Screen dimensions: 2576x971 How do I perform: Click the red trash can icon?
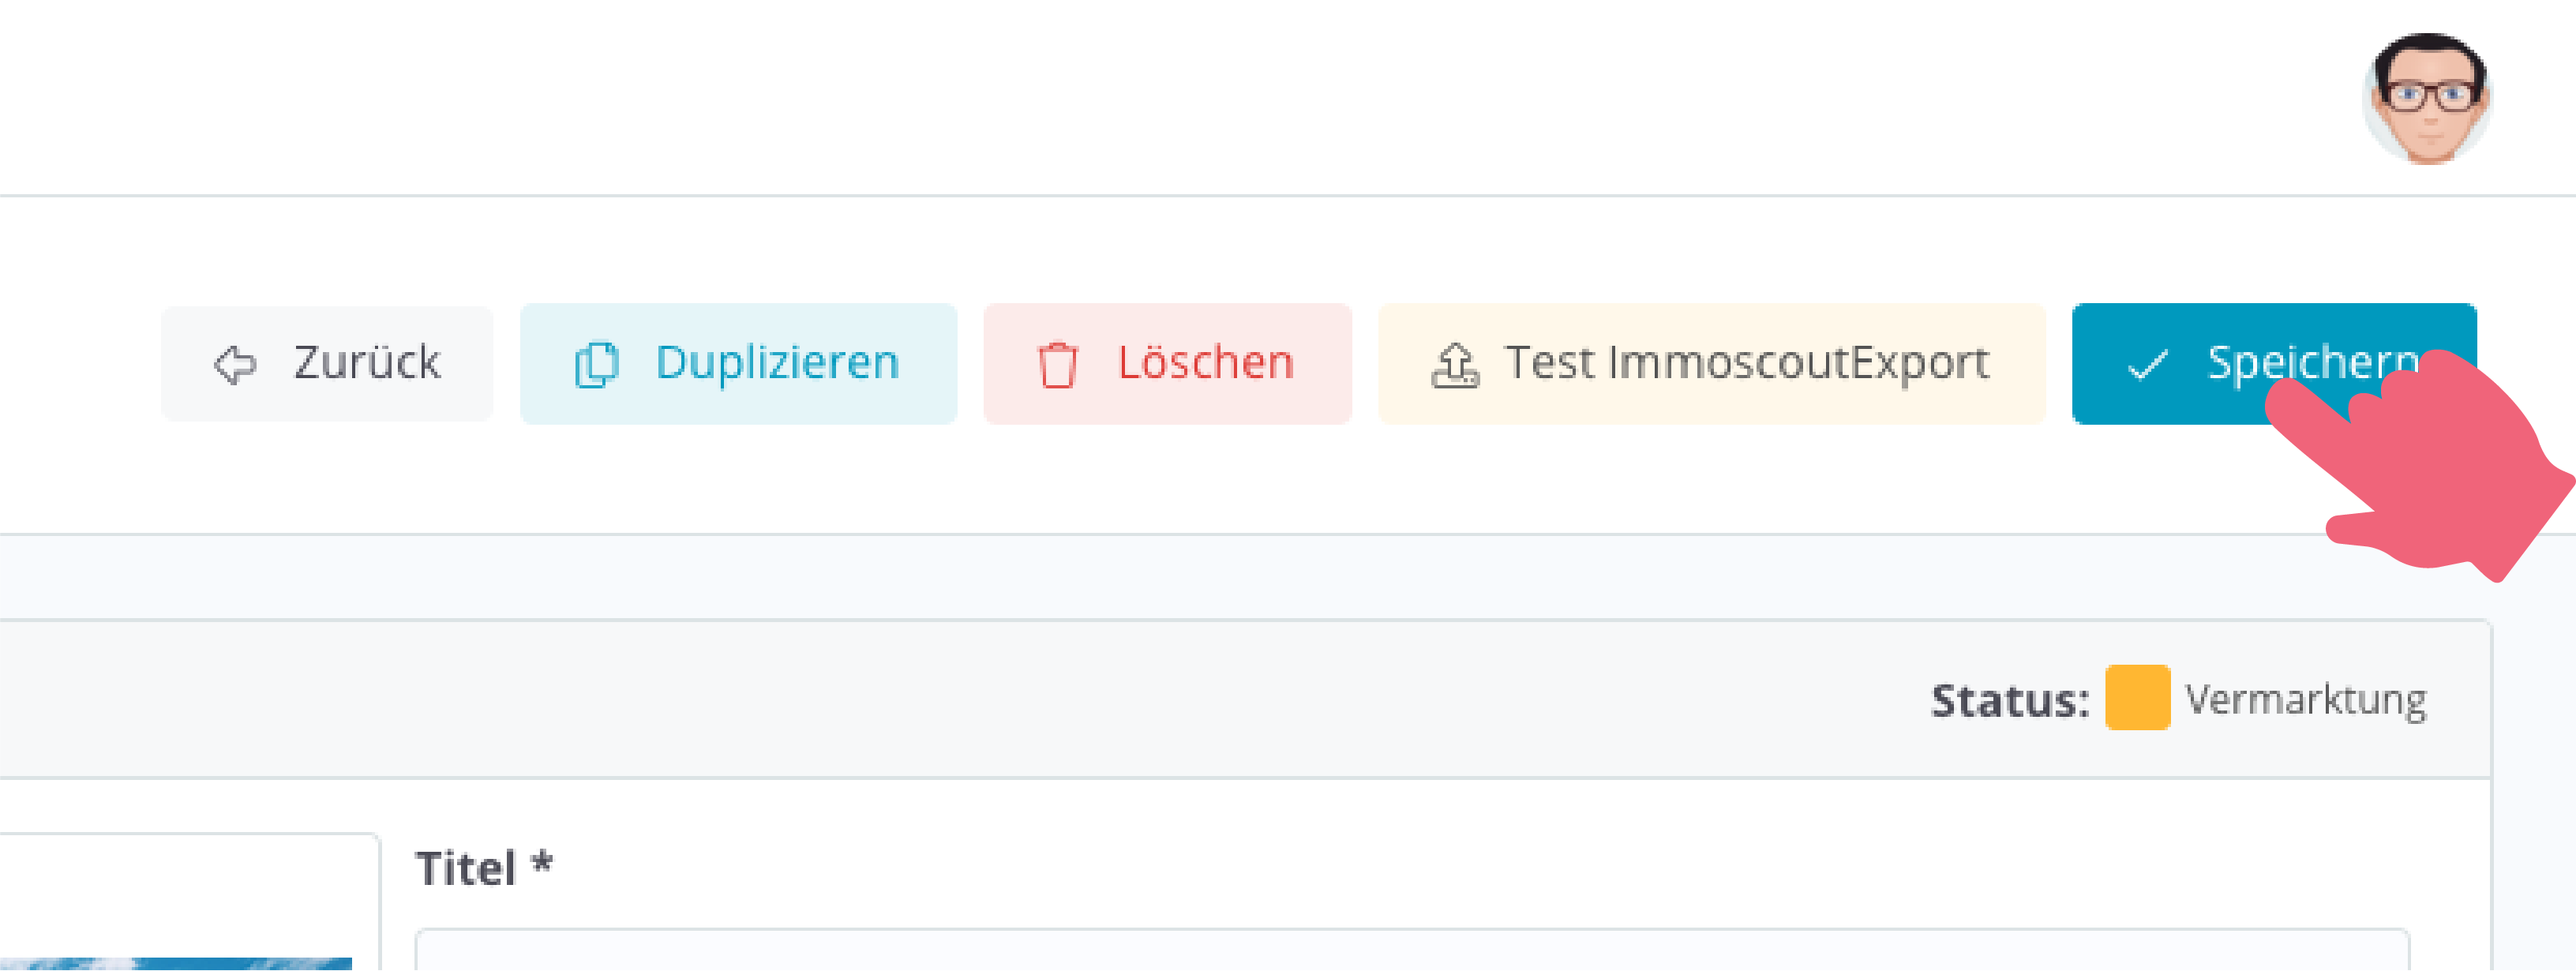(x=1057, y=365)
